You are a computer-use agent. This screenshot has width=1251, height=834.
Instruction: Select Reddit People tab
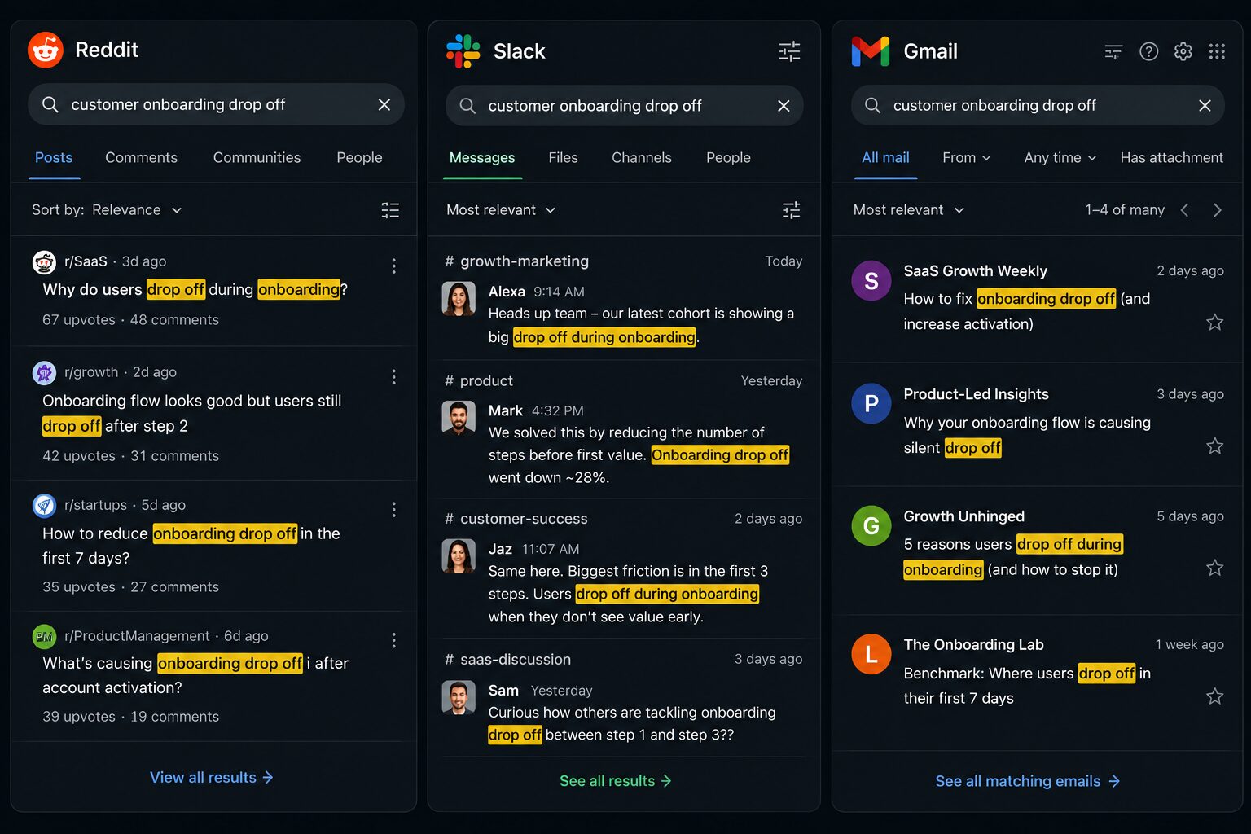point(359,158)
